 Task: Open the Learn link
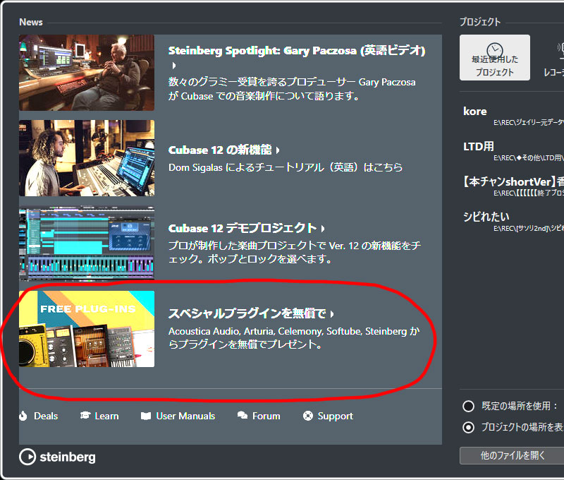tap(106, 416)
